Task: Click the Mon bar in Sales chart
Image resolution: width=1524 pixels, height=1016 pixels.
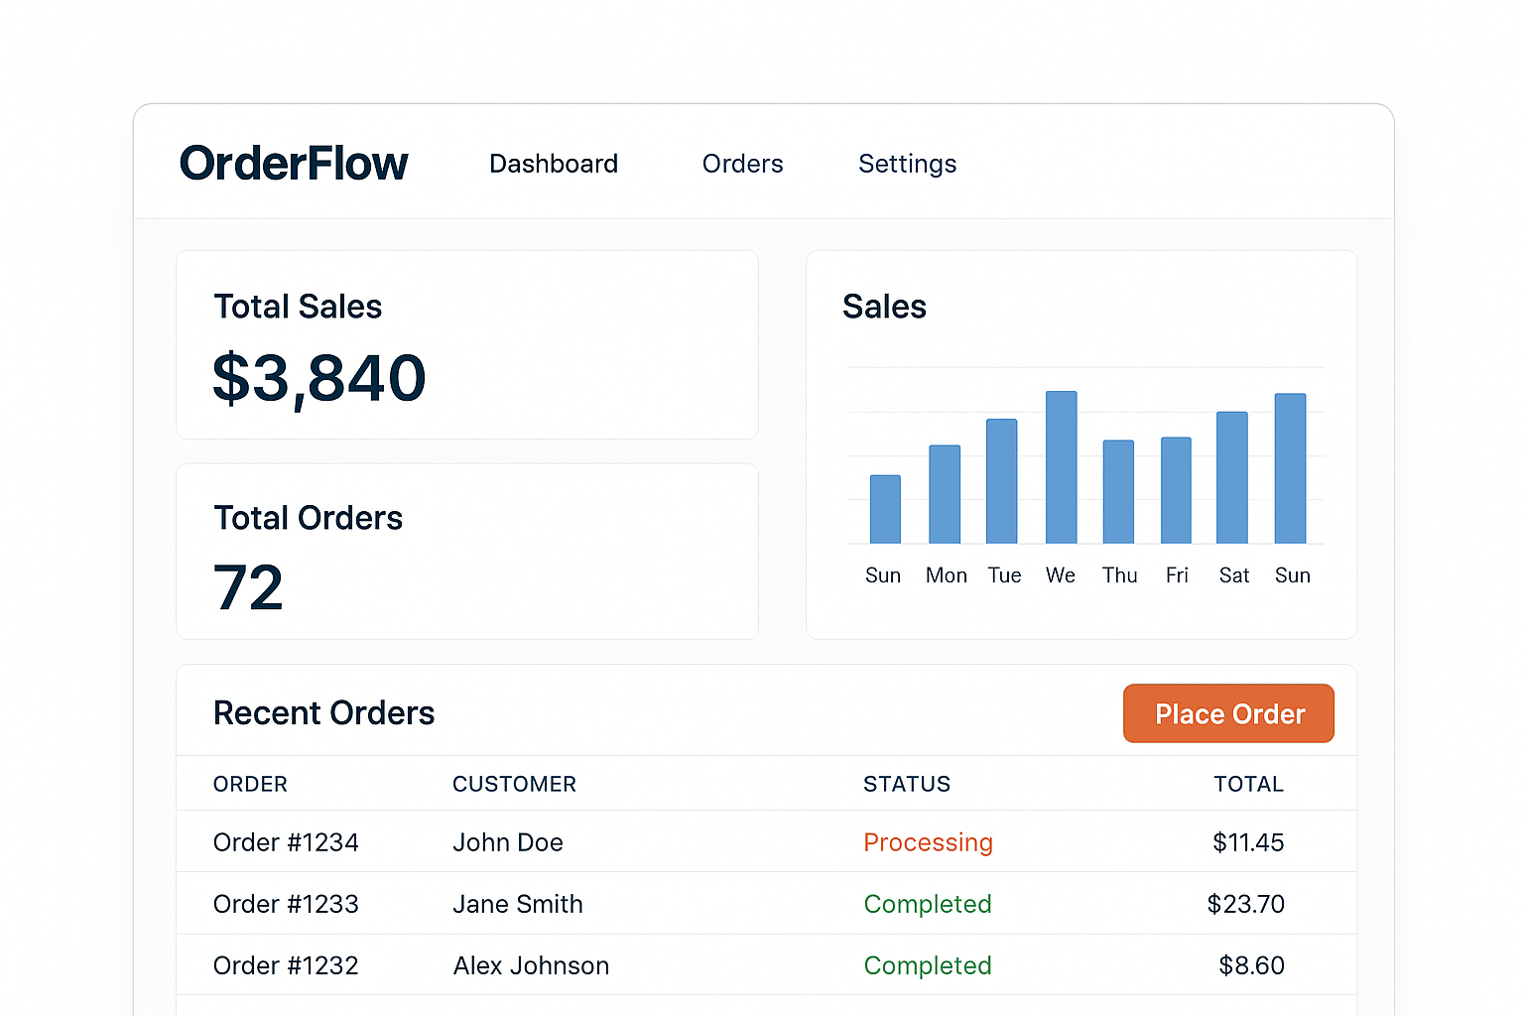Action: point(945,494)
